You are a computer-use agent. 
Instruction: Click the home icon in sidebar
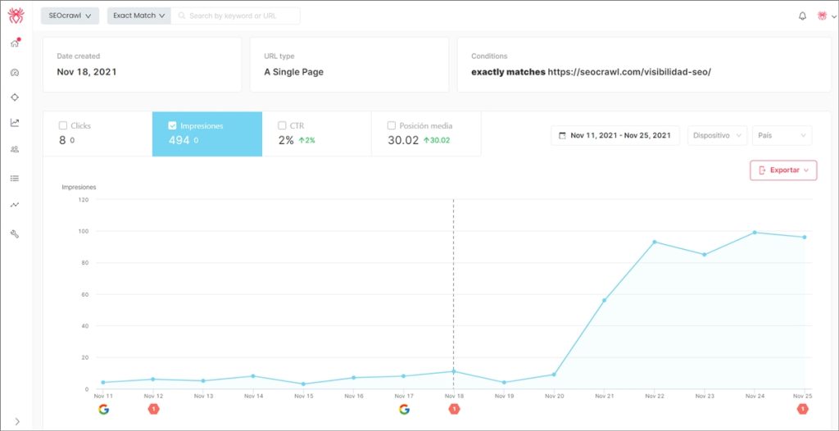(14, 43)
